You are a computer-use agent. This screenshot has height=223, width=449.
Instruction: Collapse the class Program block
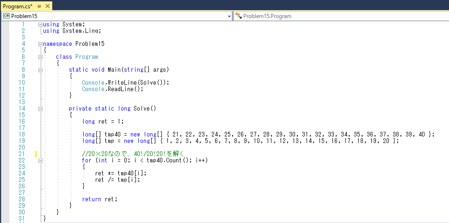40,57
